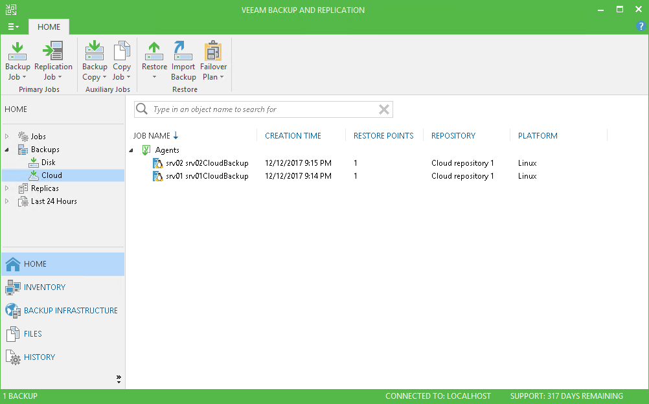
Task: Open the BACKUP INFRASTRUCTURE view
Action: point(63,311)
